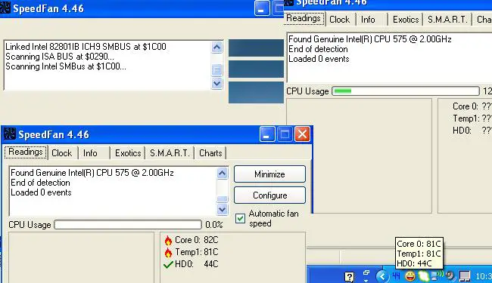Click "Loaded 0 events" line in front window

(41, 192)
